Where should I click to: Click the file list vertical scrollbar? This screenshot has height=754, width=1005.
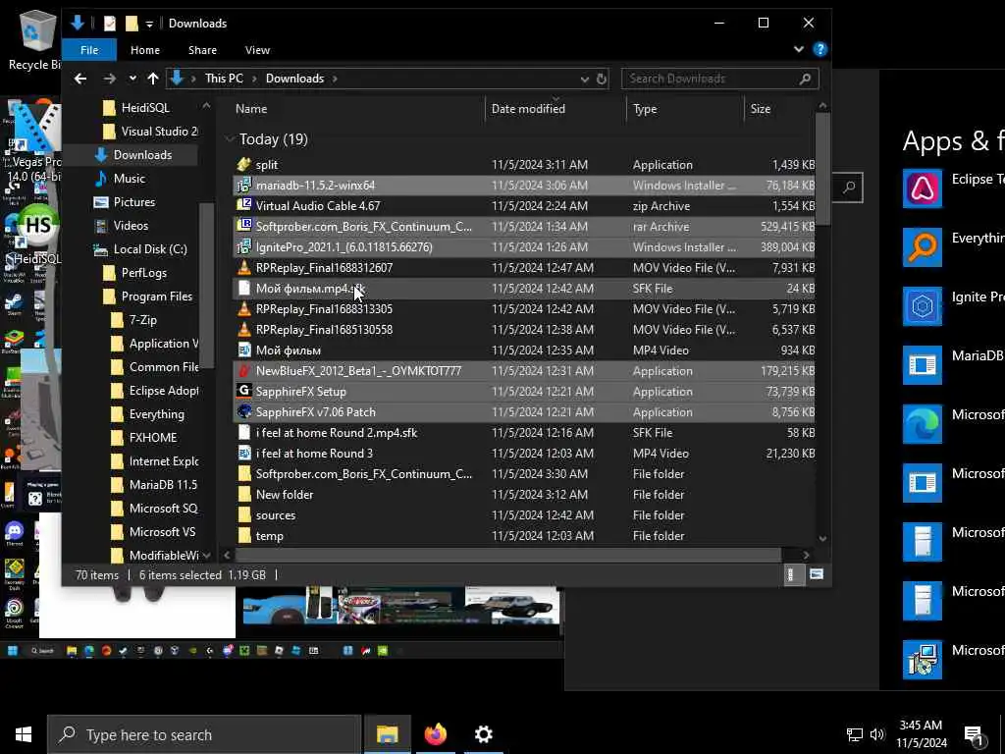823,169
